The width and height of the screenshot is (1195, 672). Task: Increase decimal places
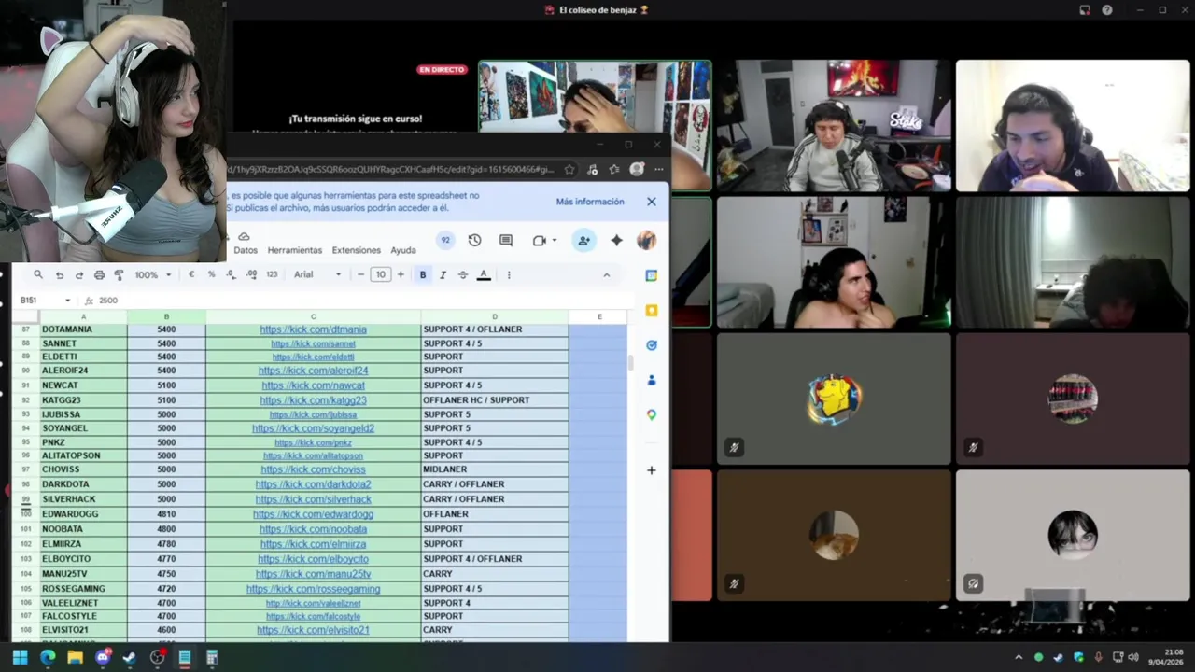click(x=251, y=274)
